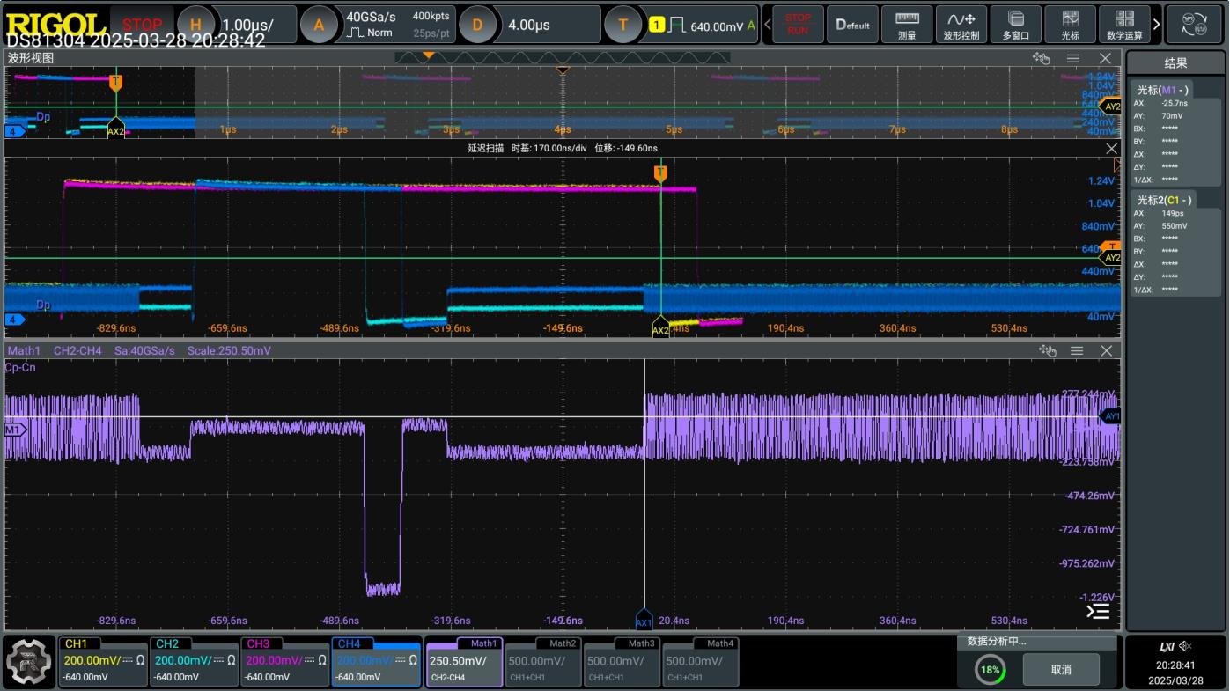Select the 结果 results panel header
Screen dimensions: 1230x691
1175,63
